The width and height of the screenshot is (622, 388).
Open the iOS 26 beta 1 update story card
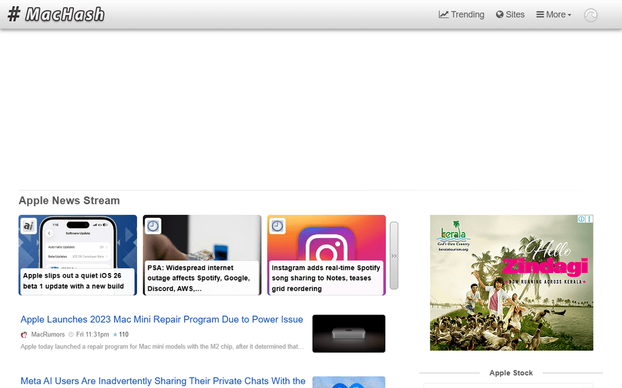click(78, 255)
